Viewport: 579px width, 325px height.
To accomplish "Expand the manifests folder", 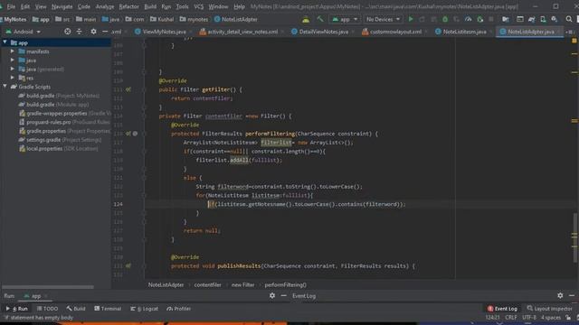I will click(x=13, y=51).
